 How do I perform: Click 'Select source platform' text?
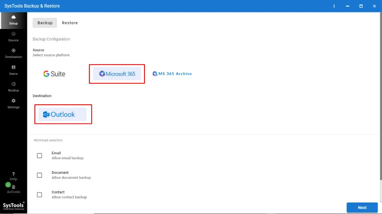(51, 55)
